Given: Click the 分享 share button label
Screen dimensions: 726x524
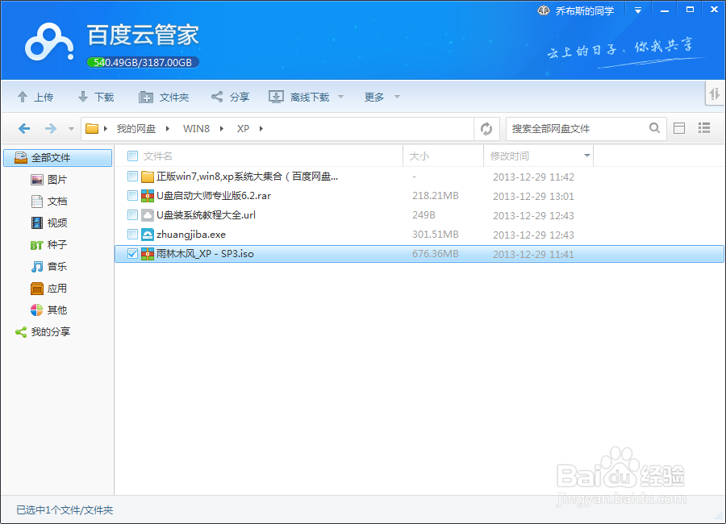Looking at the screenshot, I should click(x=240, y=98).
